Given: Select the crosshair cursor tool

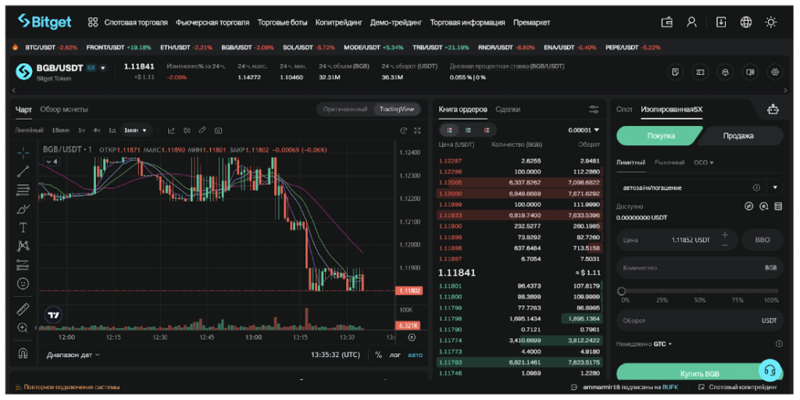Looking at the screenshot, I should (x=23, y=152).
